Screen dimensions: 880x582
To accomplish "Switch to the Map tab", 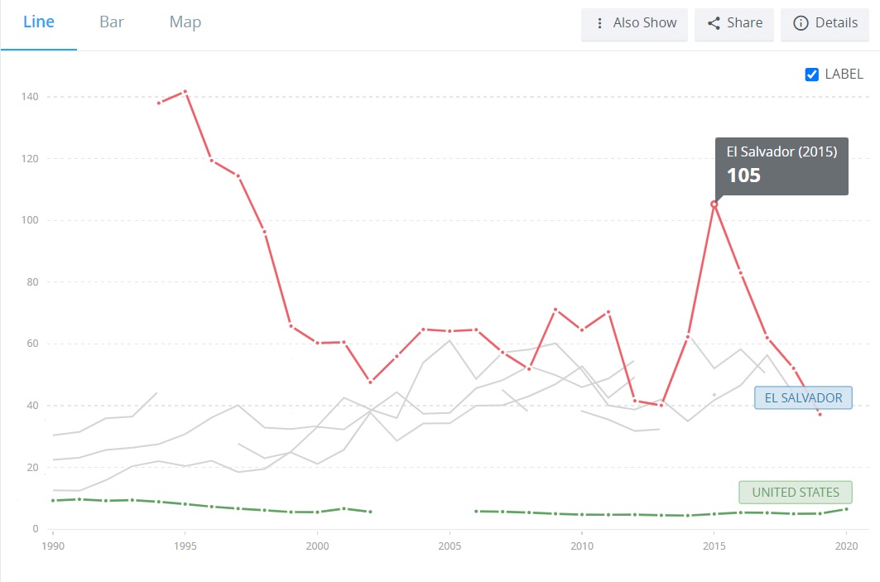I will 185,22.
